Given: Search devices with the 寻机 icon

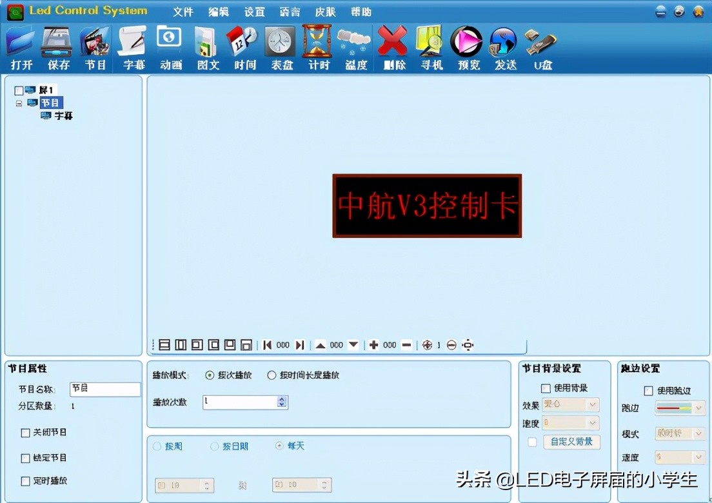Looking at the screenshot, I should tap(430, 45).
